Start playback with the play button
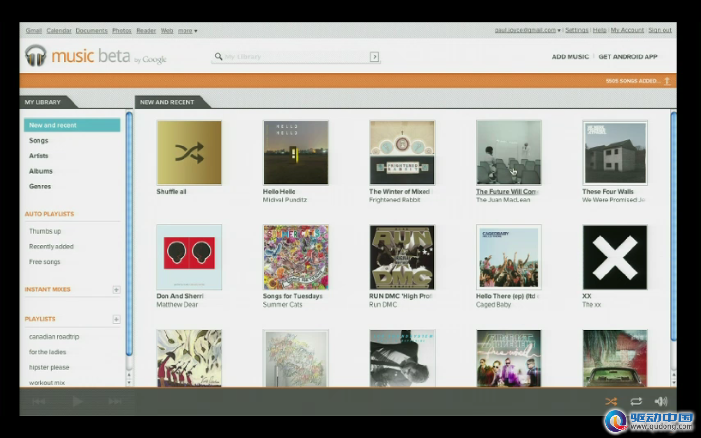Image resolution: width=701 pixels, height=438 pixels. click(77, 401)
